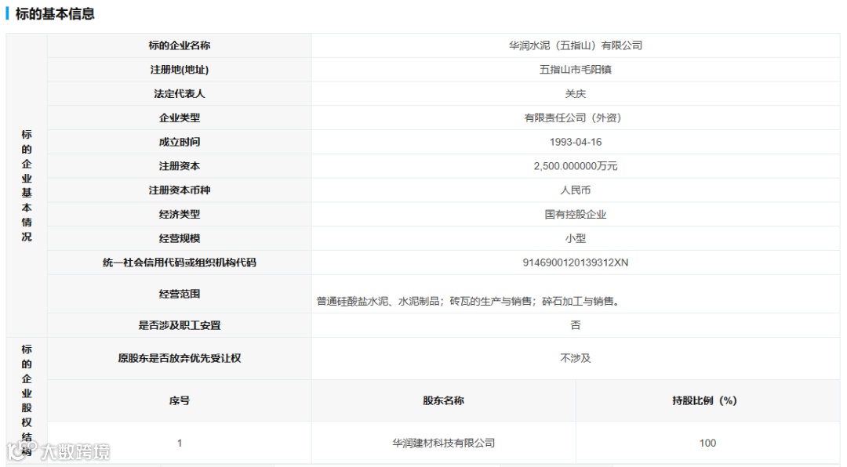
Task: Click the 企业类型 row label
Action: 180,118
